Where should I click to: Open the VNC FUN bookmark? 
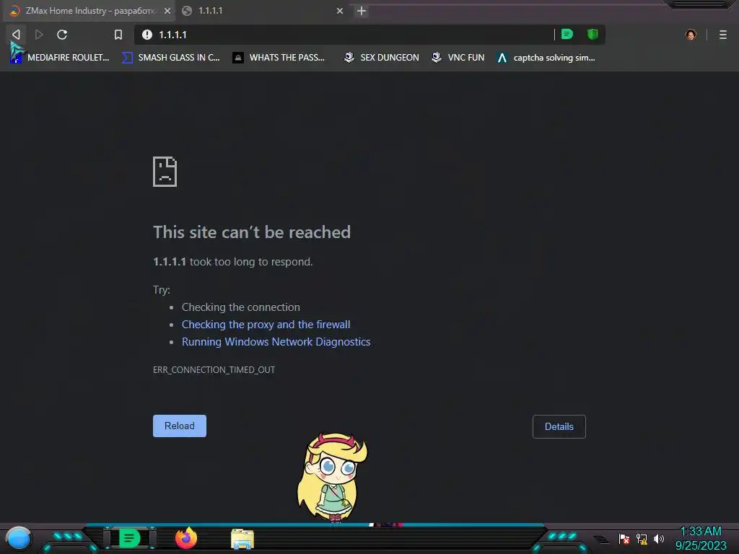458,58
